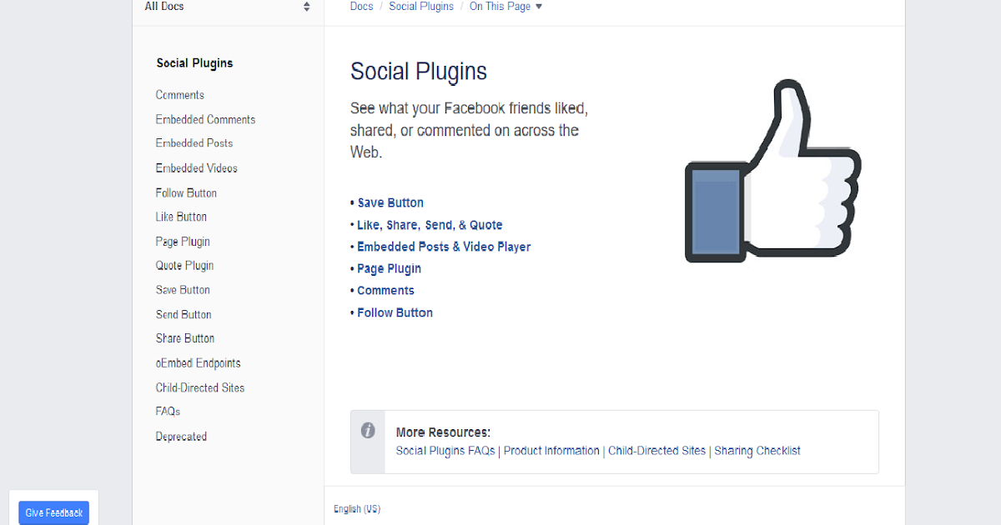Navigate to Docs in the breadcrumb
Image resolution: width=1001 pixels, height=525 pixels.
pos(361,7)
